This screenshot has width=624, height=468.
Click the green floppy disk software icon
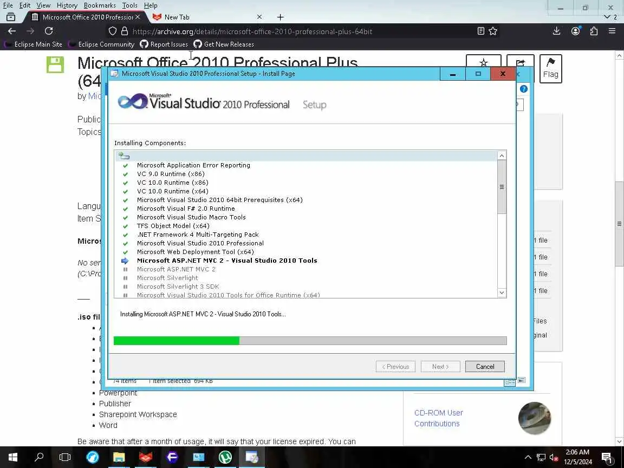(x=55, y=64)
